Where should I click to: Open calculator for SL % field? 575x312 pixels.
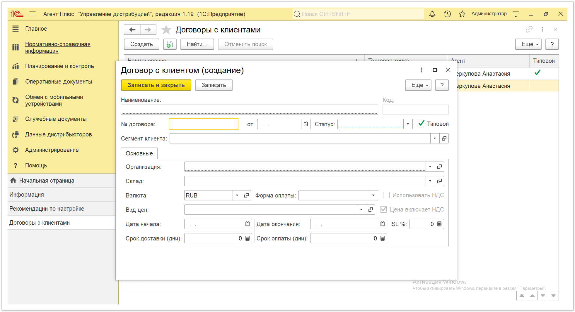[x=439, y=224]
